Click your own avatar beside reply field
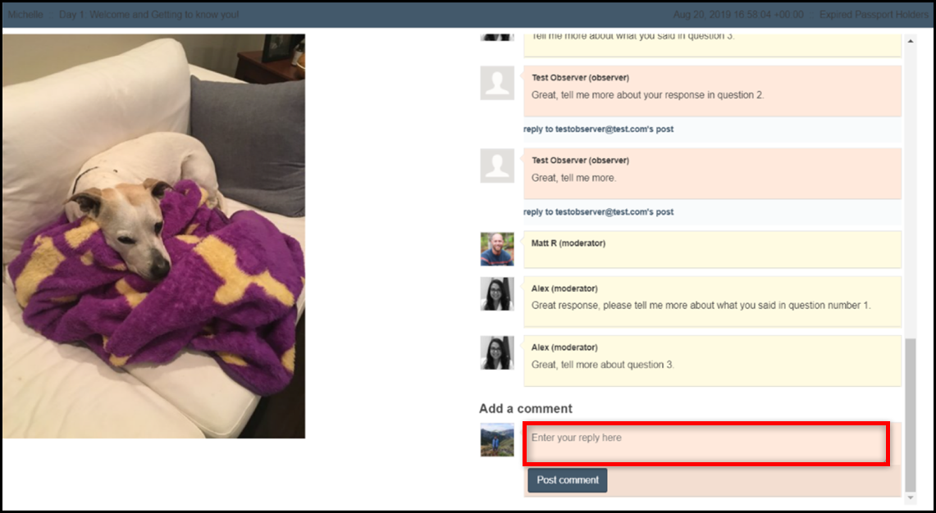The height and width of the screenshot is (513, 936). click(497, 439)
